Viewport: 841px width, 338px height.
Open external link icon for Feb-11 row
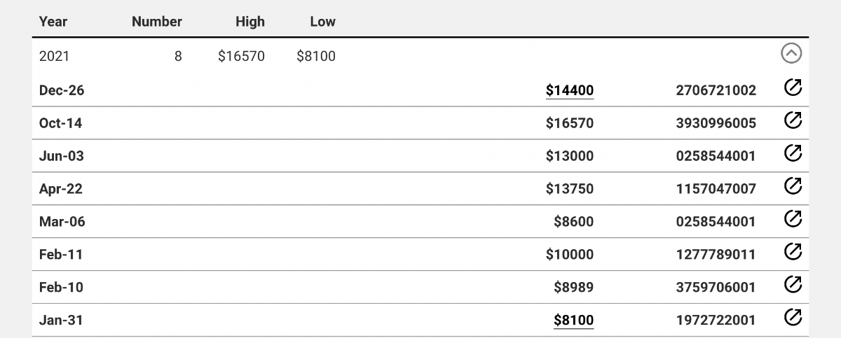(x=793, y=252)
